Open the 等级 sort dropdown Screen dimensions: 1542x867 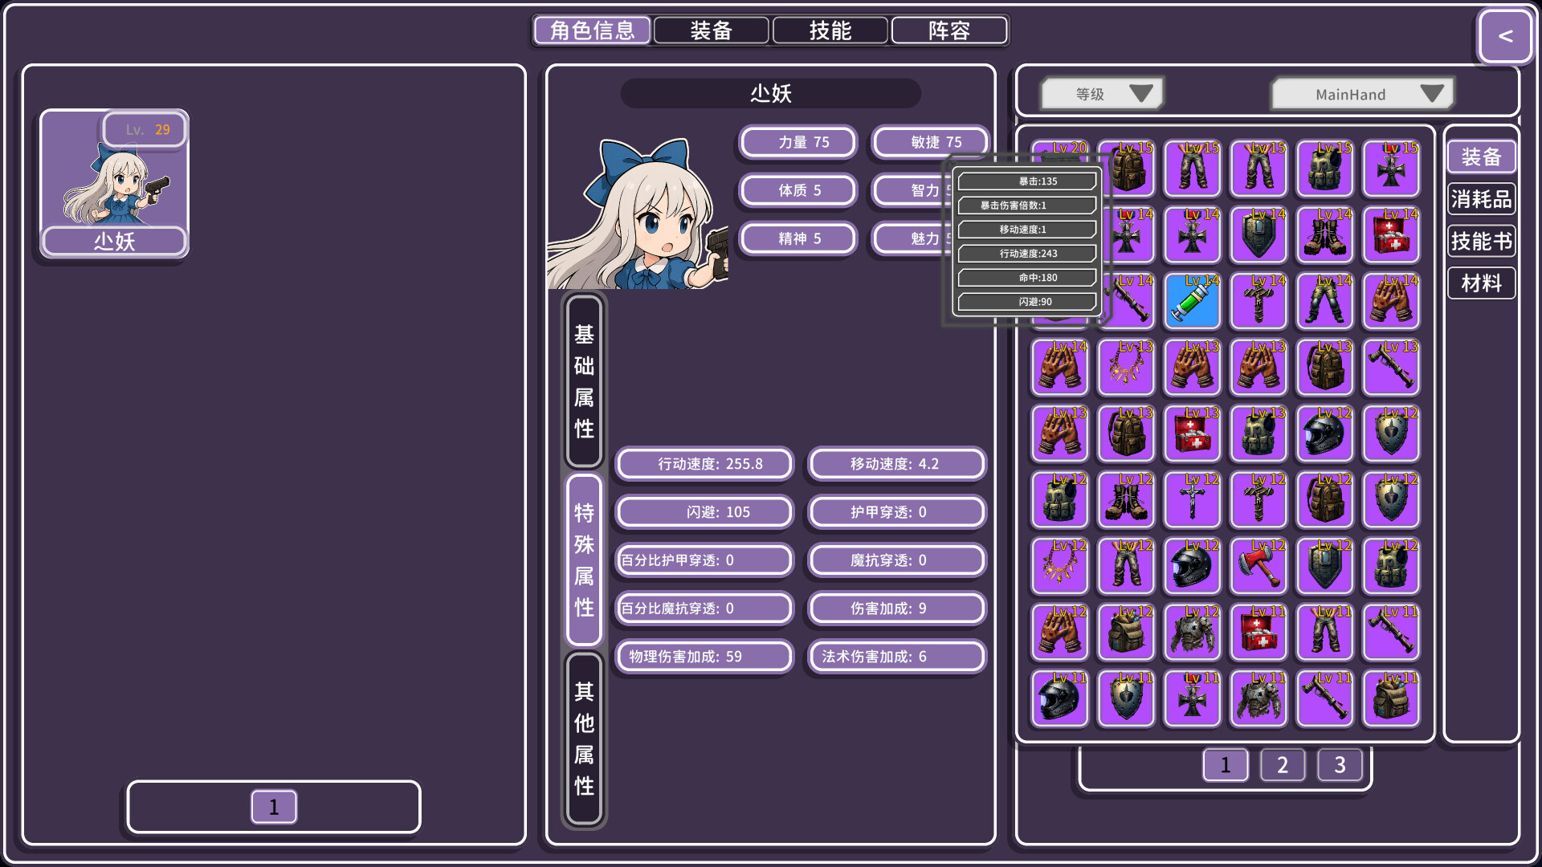point(1101,93)
